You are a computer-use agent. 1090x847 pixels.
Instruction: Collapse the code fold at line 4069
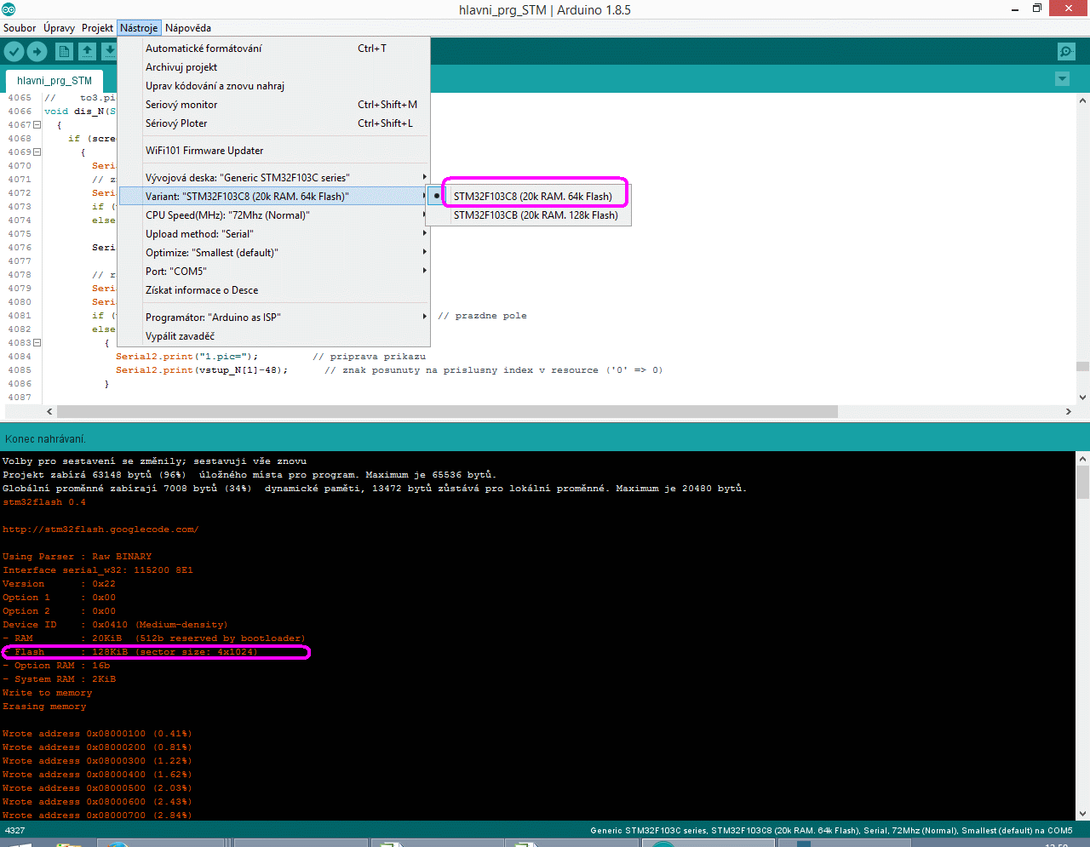coord(37,152)
